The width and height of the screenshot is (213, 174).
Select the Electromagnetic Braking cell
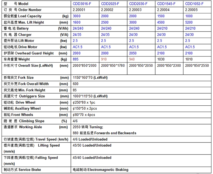[101, 170]
